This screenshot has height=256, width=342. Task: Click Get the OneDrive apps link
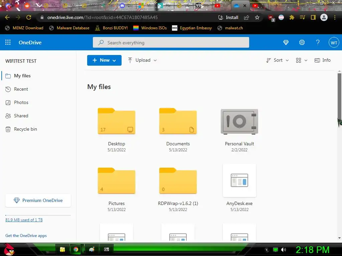26,236
